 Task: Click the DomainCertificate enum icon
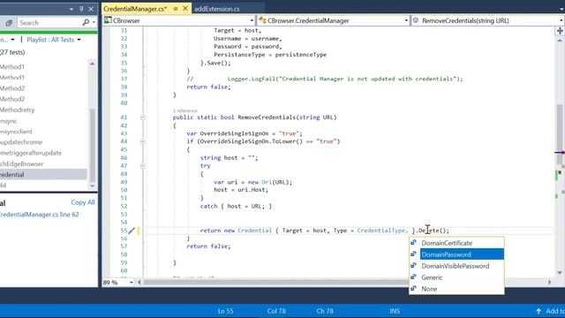pos(414,243)
